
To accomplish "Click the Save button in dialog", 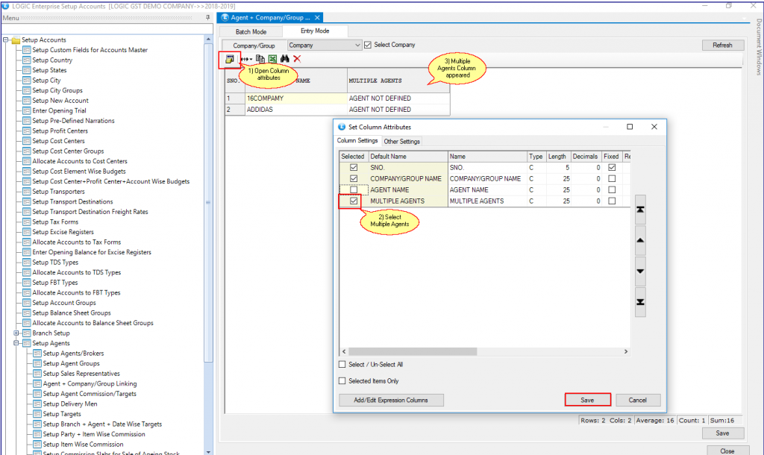I will pos(587,400).
